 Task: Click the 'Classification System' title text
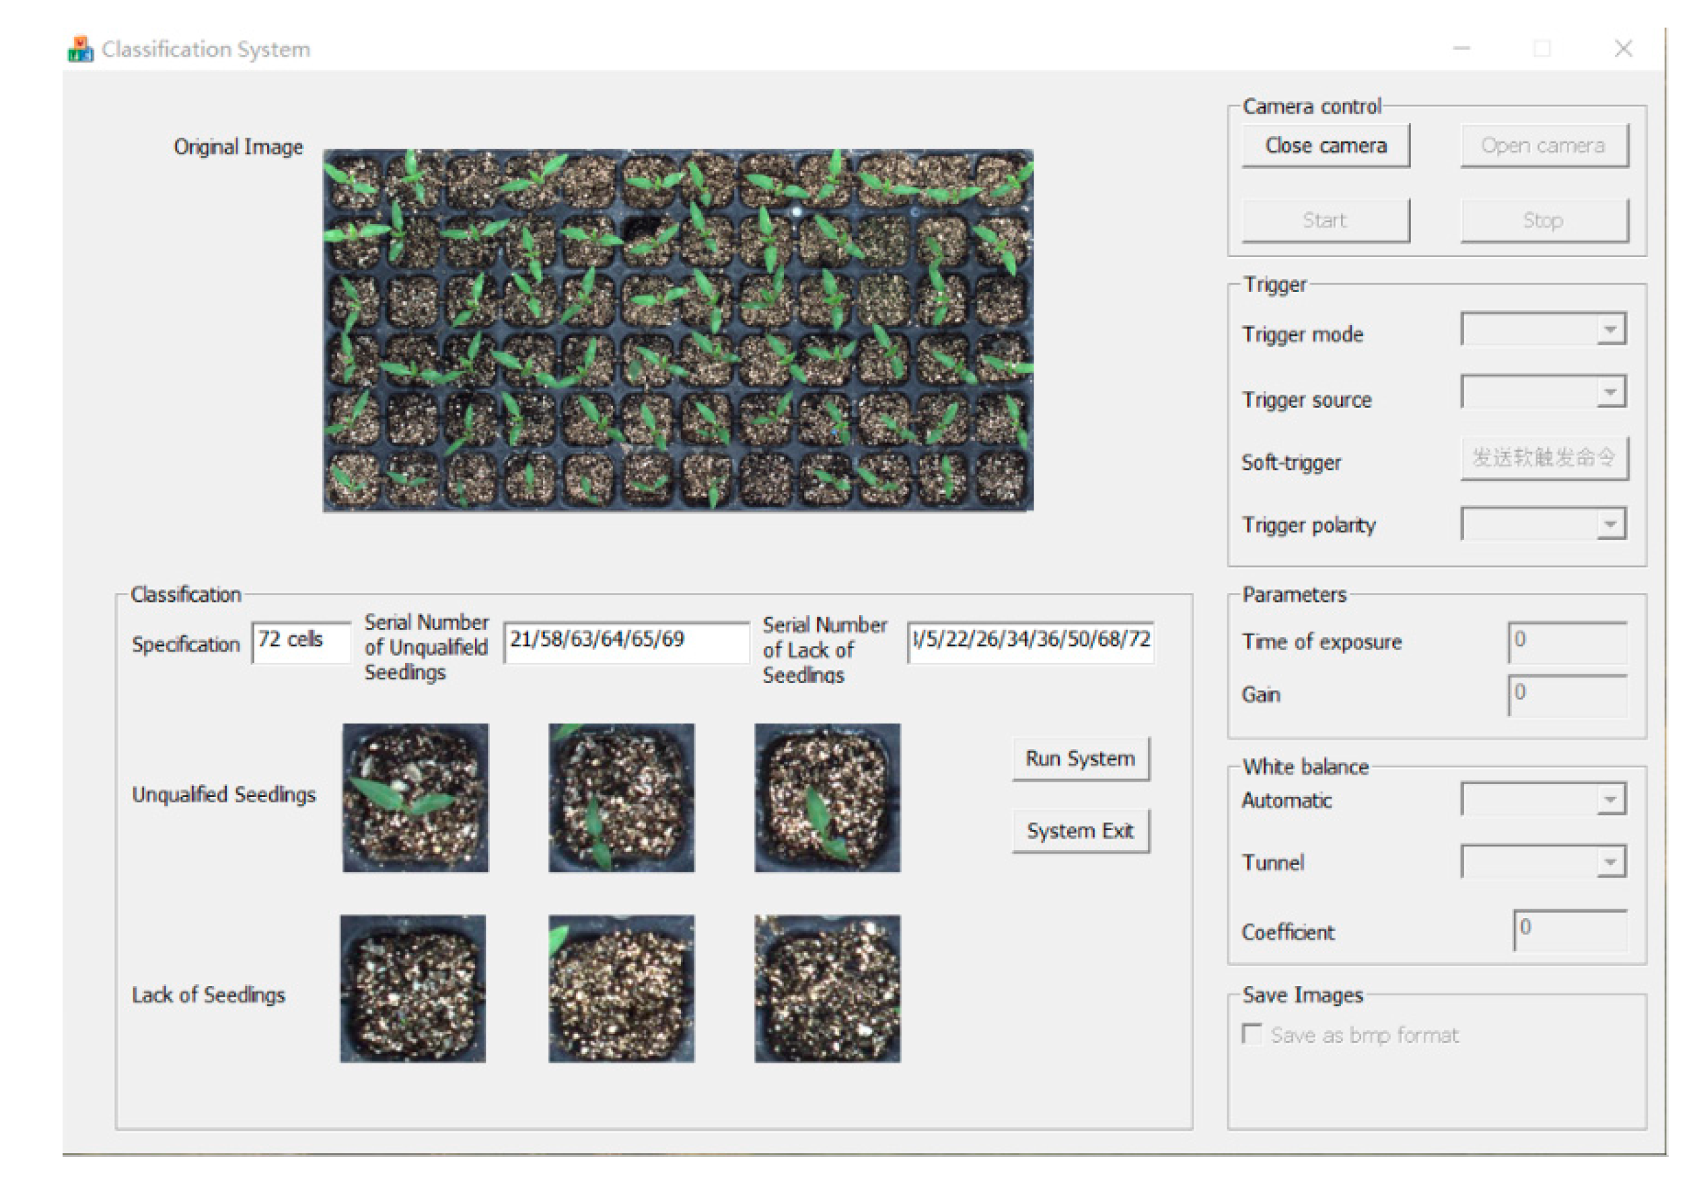(x=206, y=49)
